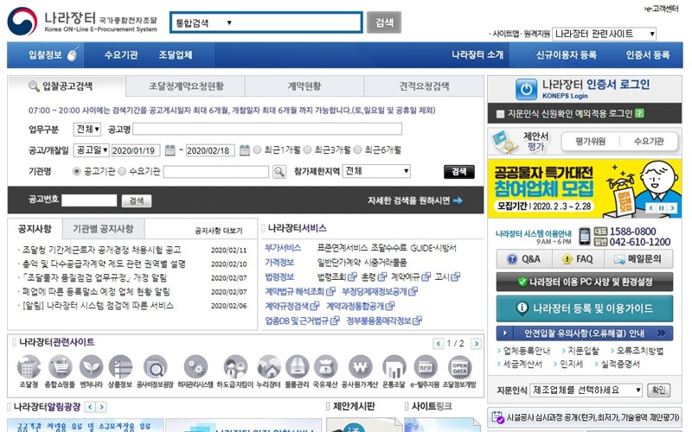Open the 신규이용자 등록 menu
692x432 pixels.
tap(567, 55)
